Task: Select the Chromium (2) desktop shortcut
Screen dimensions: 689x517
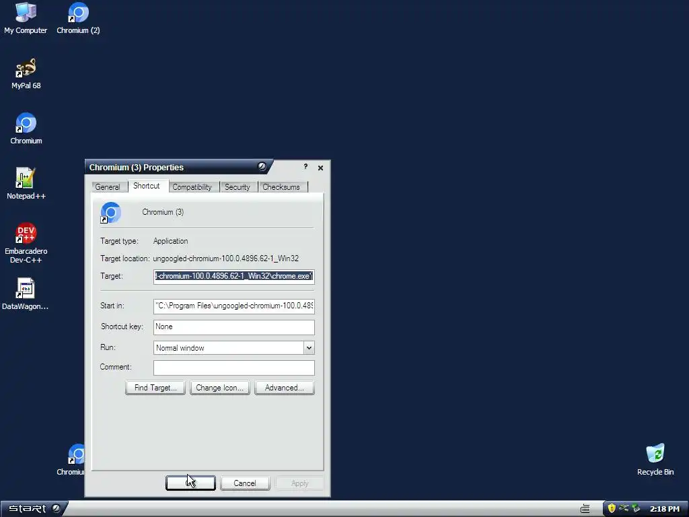Action: pyautogui.click(x=78, y=18)
